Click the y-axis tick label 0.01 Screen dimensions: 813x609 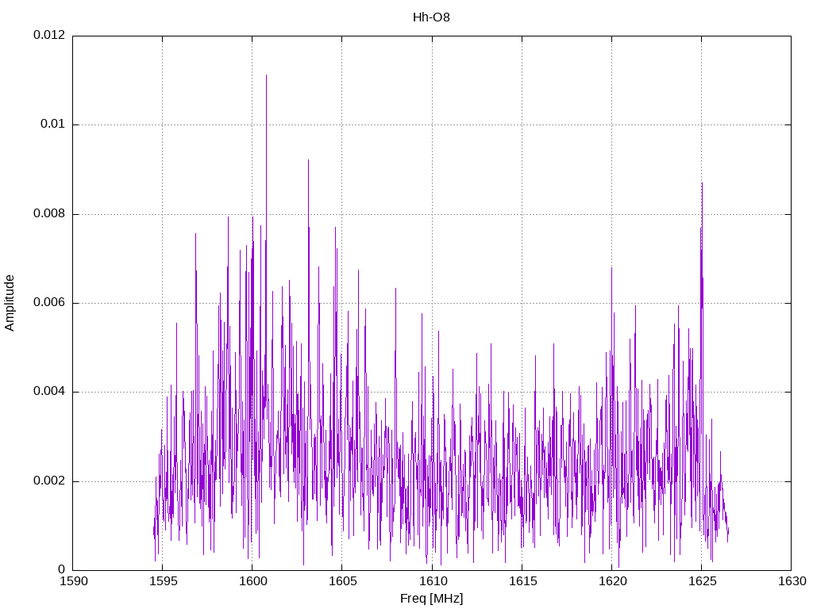pos(53,124)
